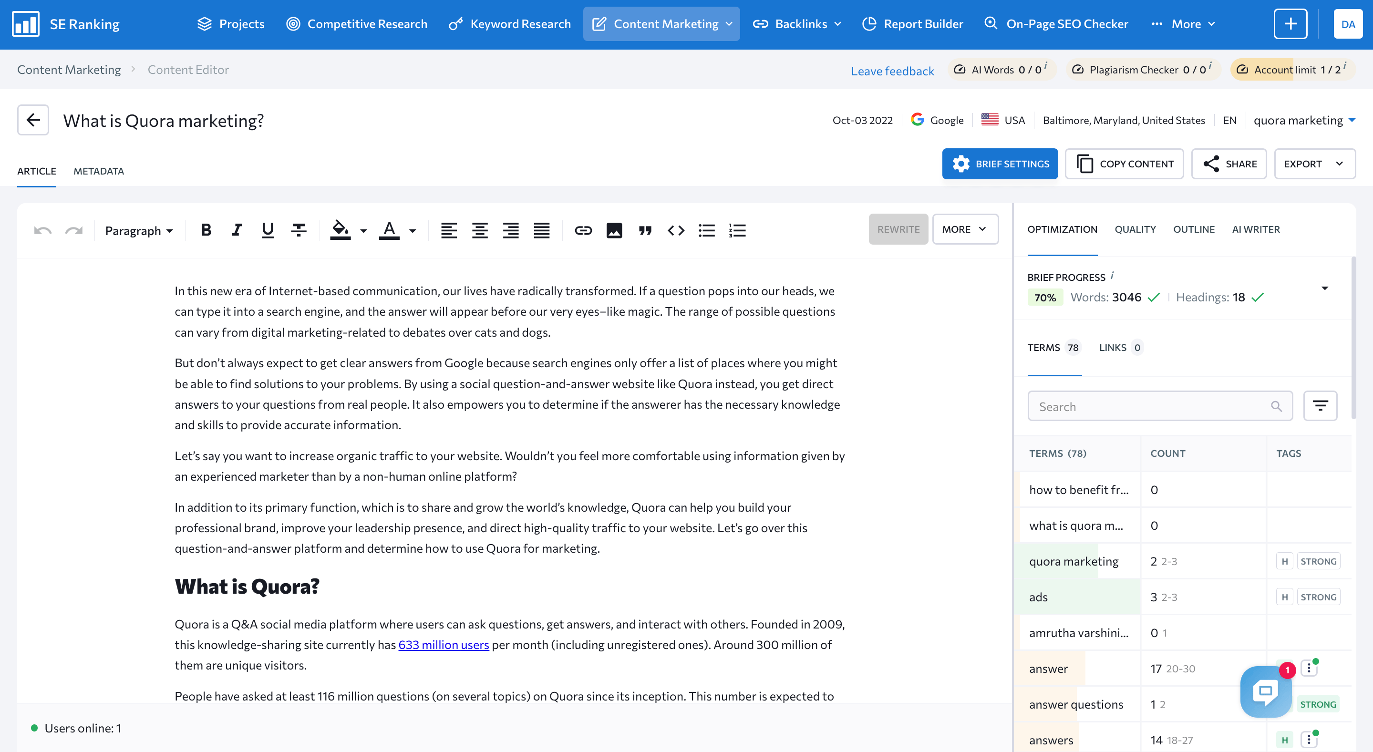Screen dimensions: 1373x752
Task: Open the AI WRITER tab
Action: pyautogui.click(x=1256, y=229)
